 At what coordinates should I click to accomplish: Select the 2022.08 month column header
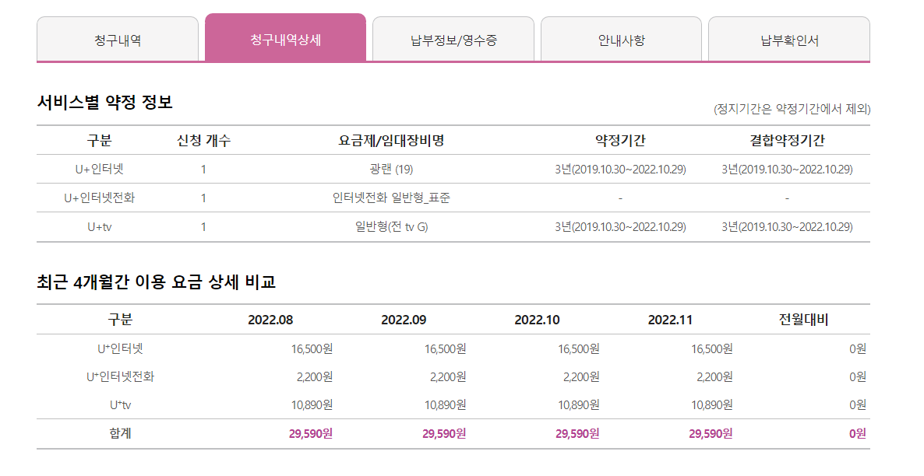270,320
